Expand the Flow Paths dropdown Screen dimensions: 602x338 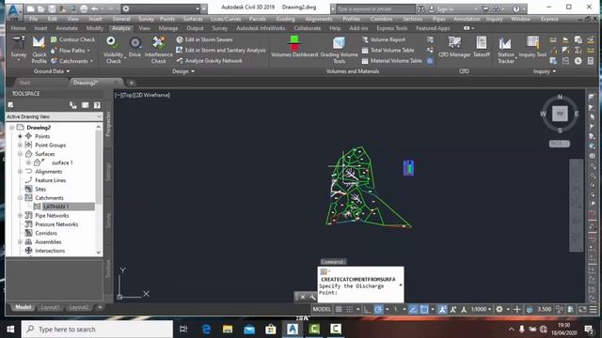(88, 50)
